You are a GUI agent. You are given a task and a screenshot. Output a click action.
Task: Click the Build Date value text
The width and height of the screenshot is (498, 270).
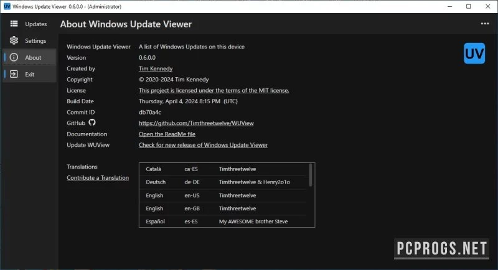coord(188,101)
